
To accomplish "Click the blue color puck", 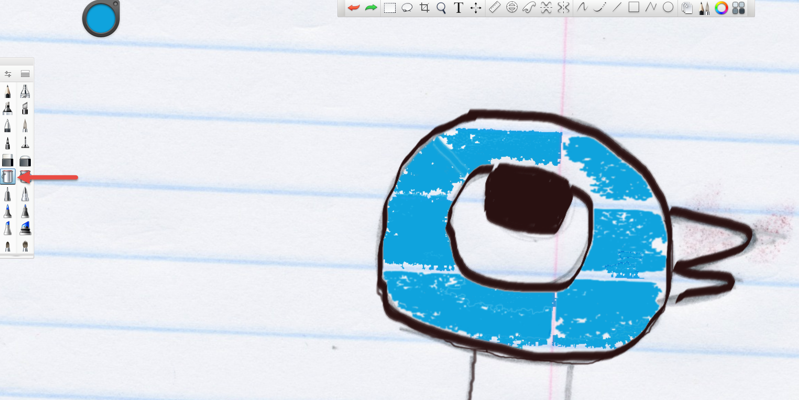I will [x=101, y=19].
